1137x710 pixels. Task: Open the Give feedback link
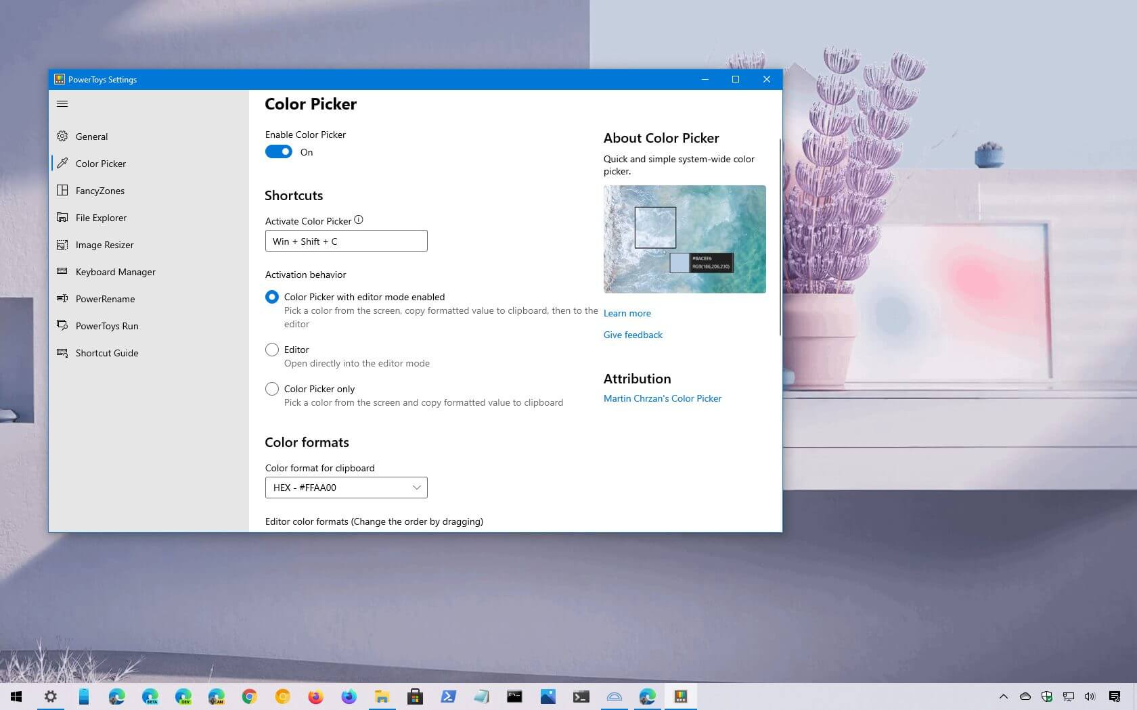[x=633, y=335]
